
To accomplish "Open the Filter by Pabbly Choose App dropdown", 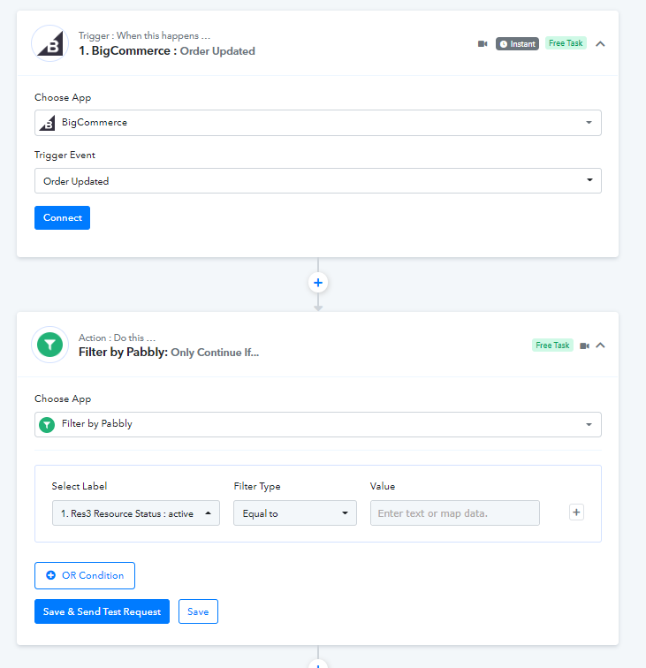I will pos(318,424).
